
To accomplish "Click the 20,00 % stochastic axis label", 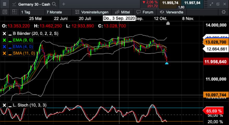I will click(x=215, y=122).
